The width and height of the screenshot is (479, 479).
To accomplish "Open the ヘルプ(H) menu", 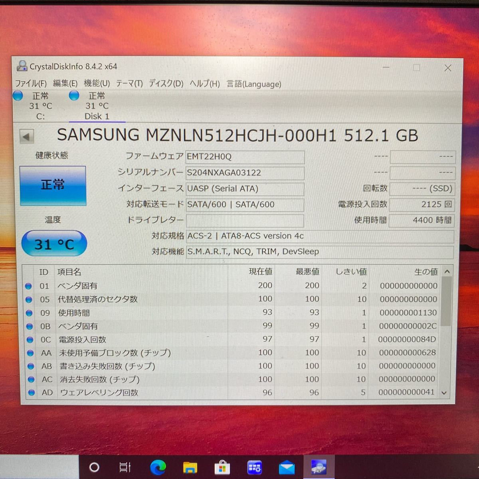I will pos(204,84).
